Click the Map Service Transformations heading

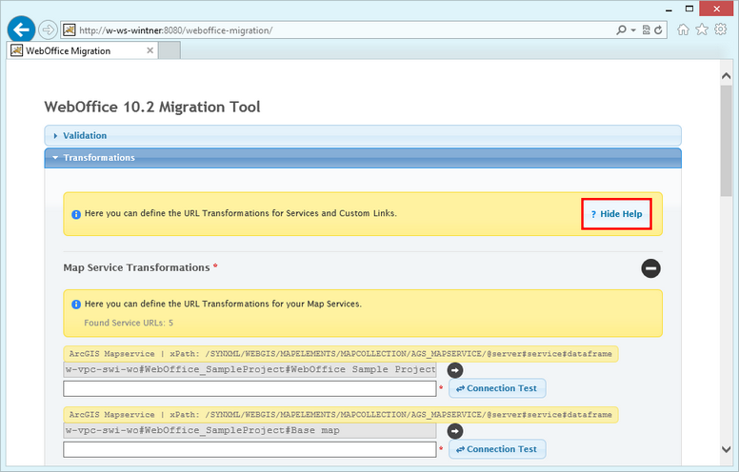(x=137, y=267)
